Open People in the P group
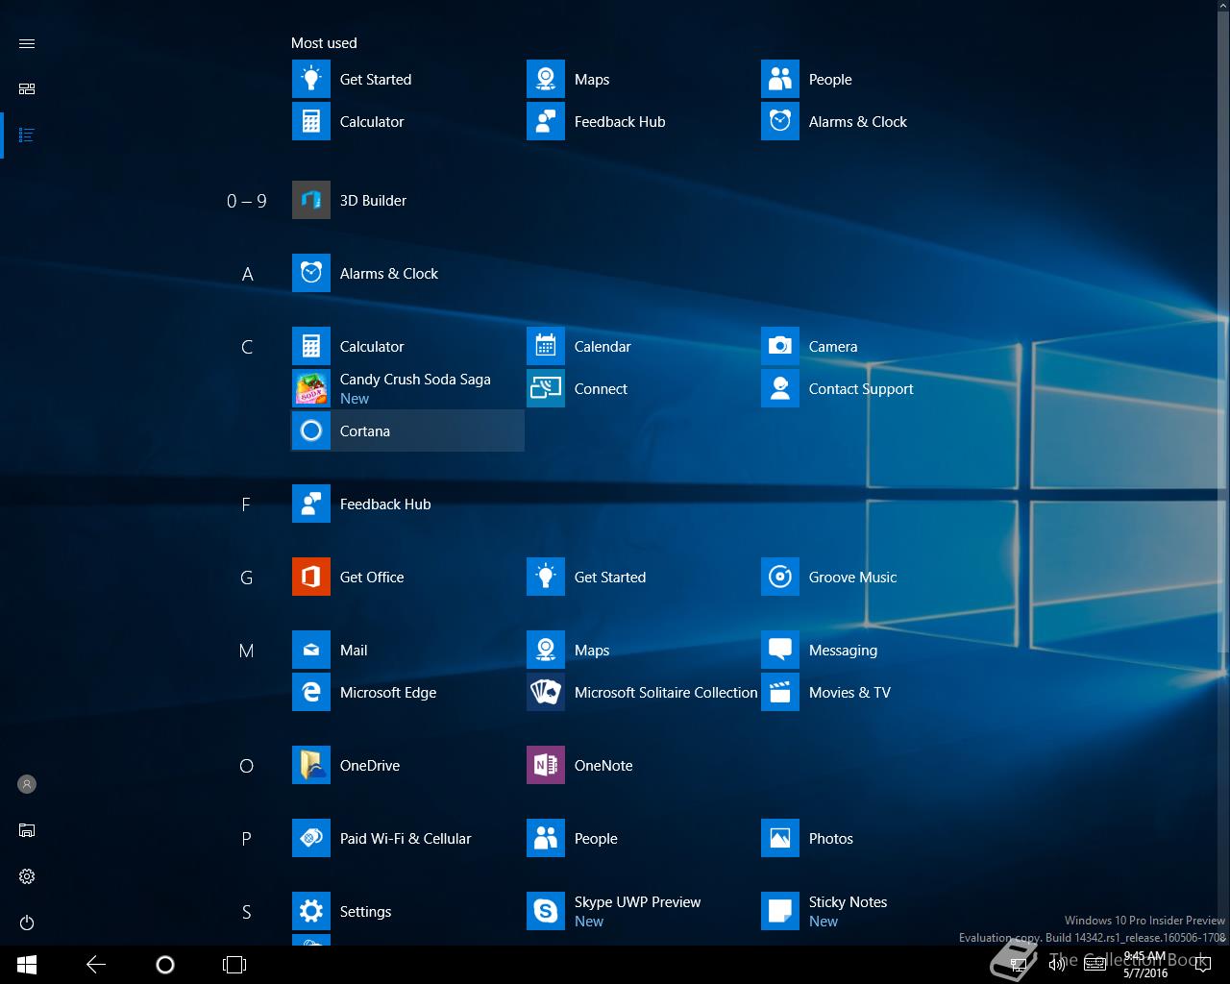1230x984 pixels. pos(642,838)
